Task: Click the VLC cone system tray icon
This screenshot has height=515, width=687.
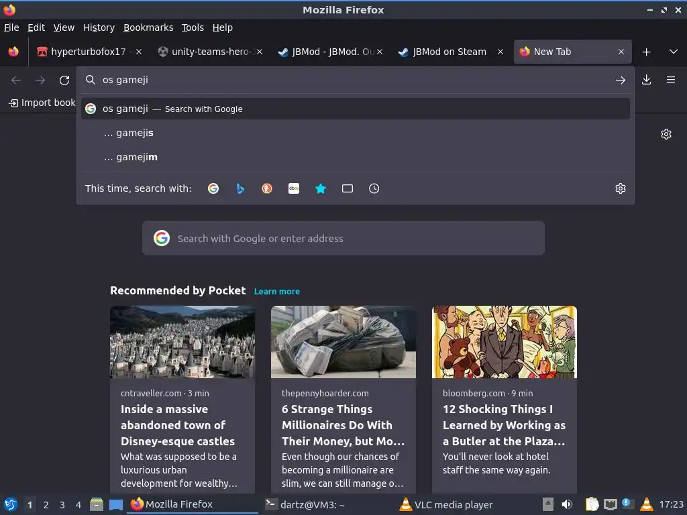Action: 647,505
